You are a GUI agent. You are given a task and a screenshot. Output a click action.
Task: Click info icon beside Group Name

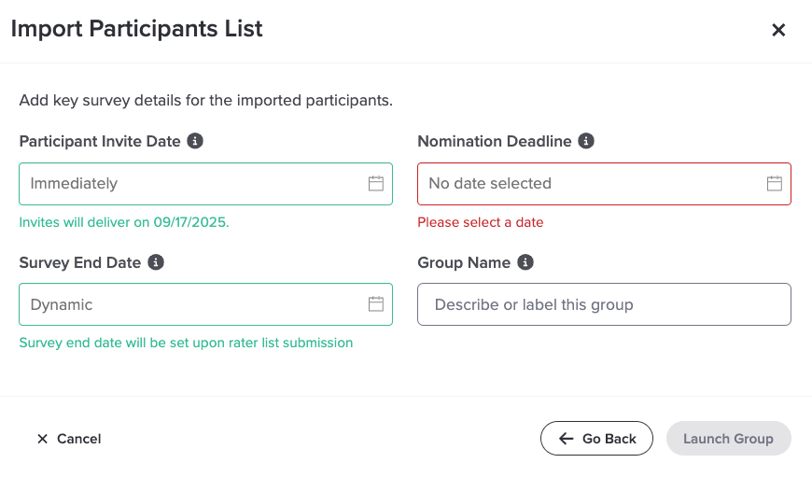[x=525, y=262]
